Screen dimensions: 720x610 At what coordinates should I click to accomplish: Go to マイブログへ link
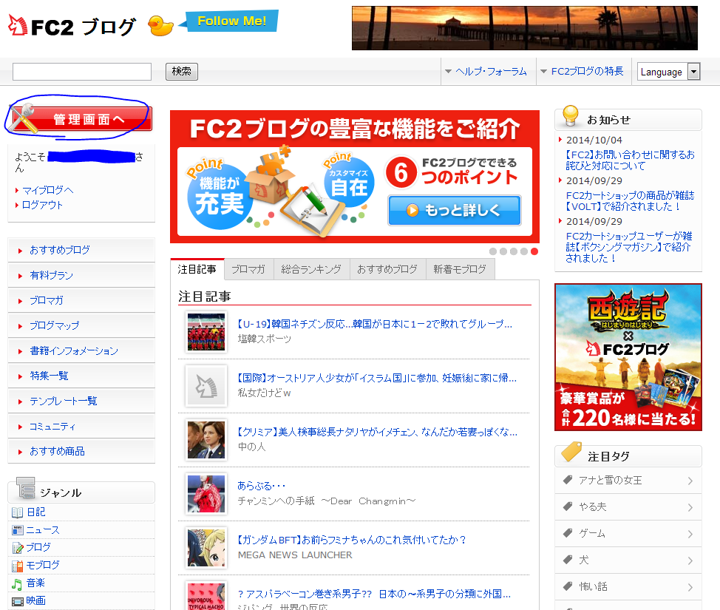[48, 190]
